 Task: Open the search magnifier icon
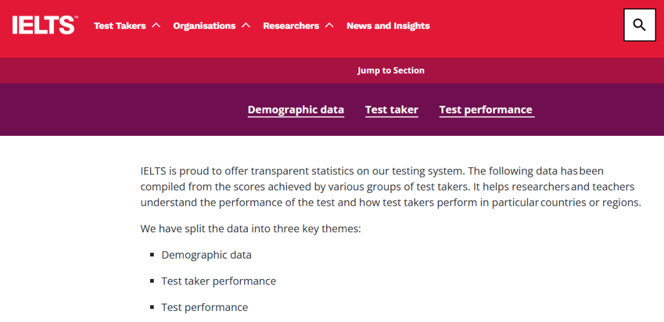pos(639,25)
